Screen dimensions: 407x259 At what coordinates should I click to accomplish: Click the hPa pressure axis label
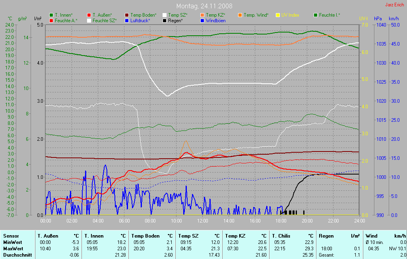click(377, 19)
